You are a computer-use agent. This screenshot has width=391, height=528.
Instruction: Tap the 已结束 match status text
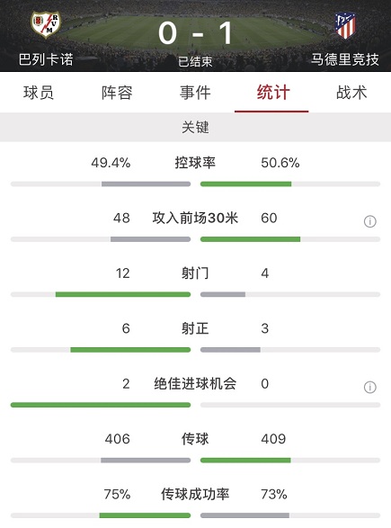[x=195, y=62]
